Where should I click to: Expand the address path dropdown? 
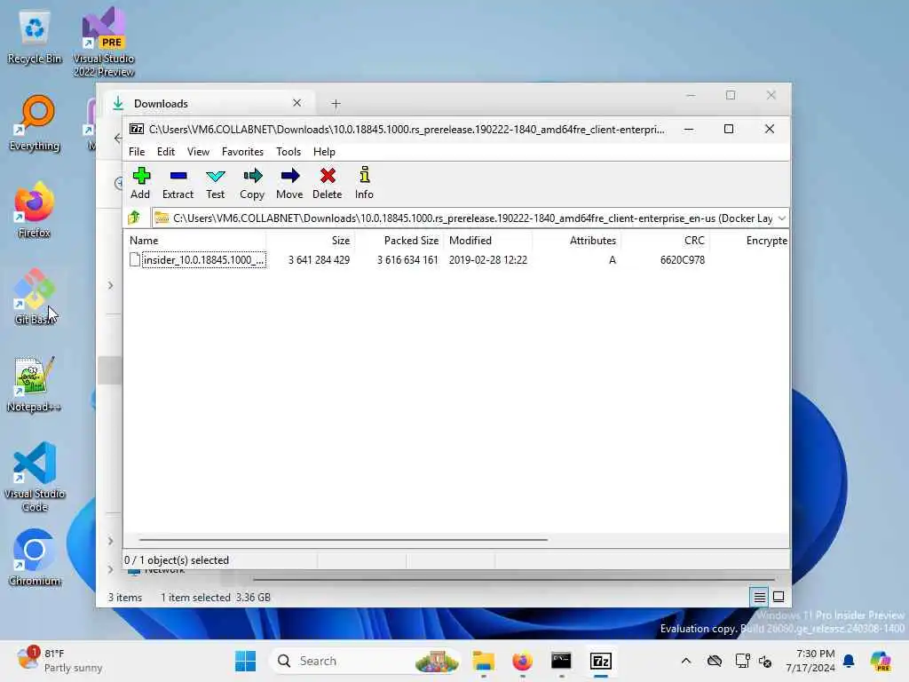pyautogui.click(x=781, y=218)
